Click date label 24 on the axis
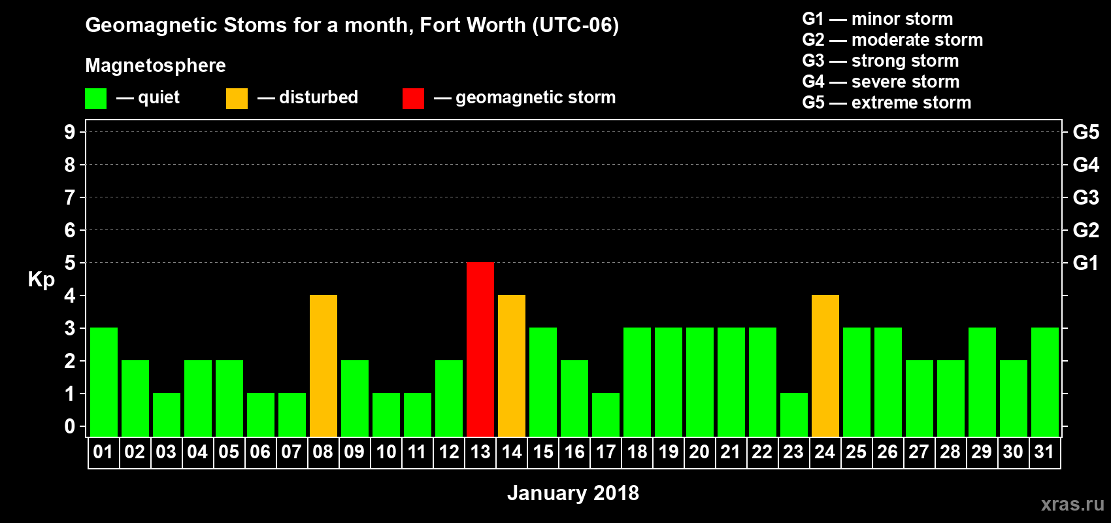 click(x=825, y=452)
